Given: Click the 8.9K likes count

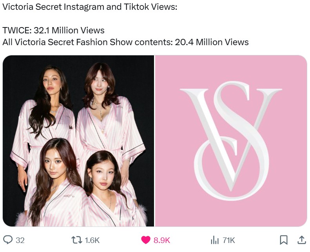Looking at the screenshot, I should click(162, 240).
